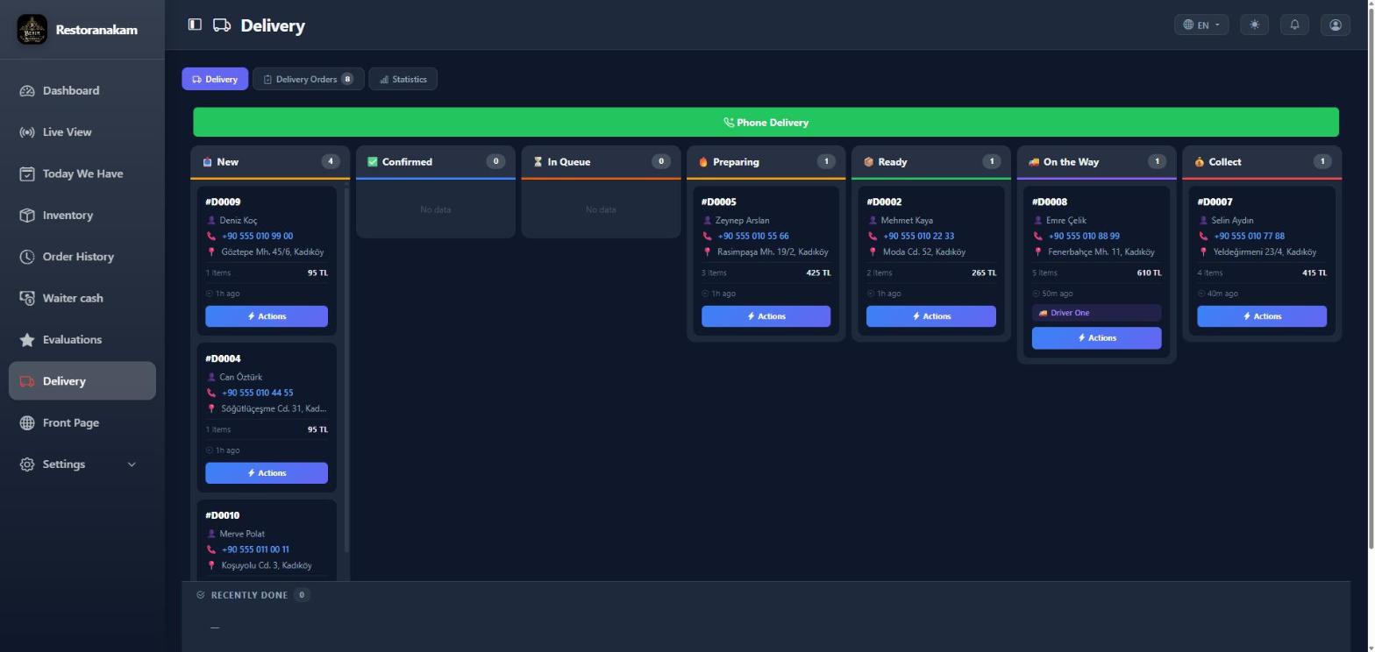Open Actions for order #D0005
The height and width of the screenshot is (652, 1375).
(x=766, y=316)
